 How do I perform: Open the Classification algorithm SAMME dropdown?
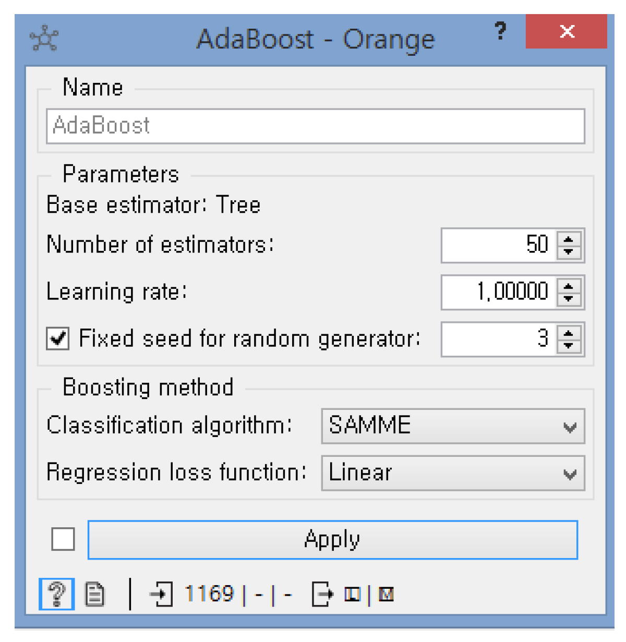point(453,426)
